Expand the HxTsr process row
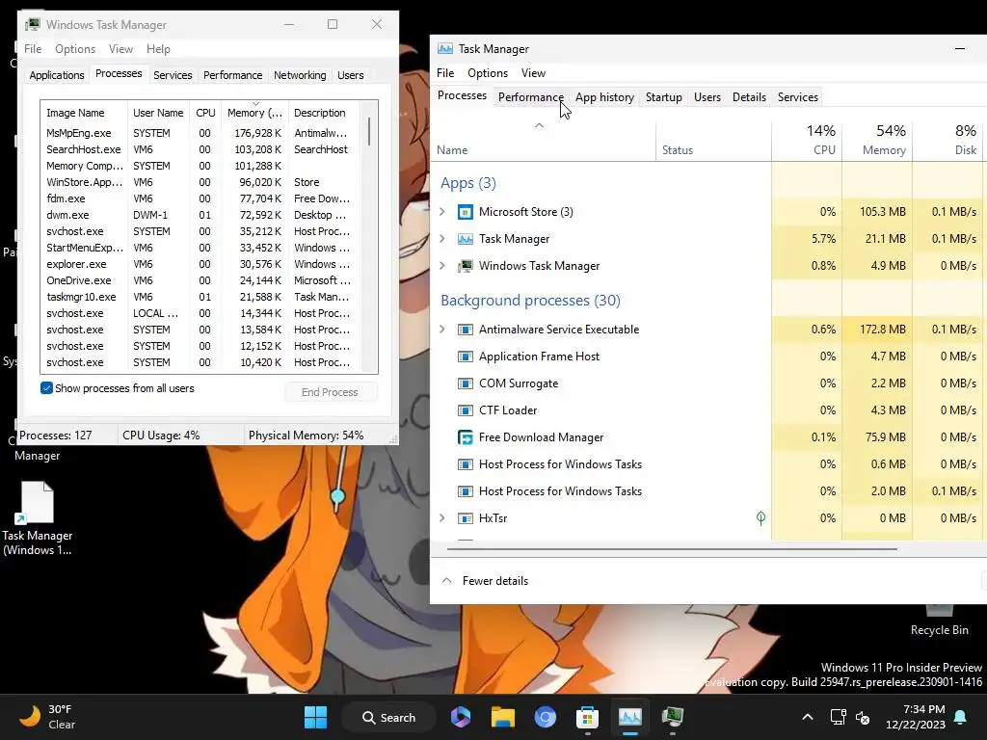987x740 pixels. [x=441, y=518]
